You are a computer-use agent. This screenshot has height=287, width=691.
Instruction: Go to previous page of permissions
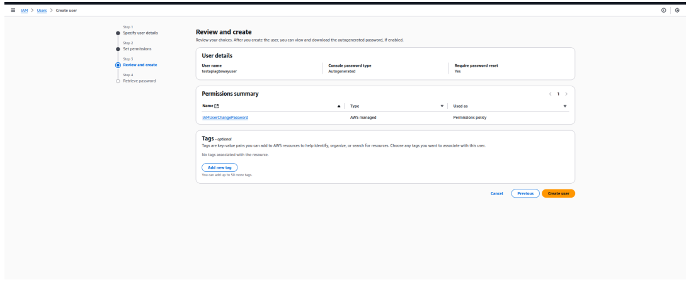point(550,94)
